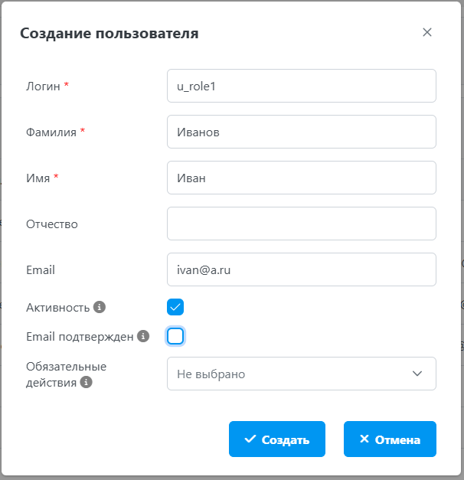This screenshot has width=464, height=480.
Task: Click the Email подтвержден label text
Action: point(80,336)
